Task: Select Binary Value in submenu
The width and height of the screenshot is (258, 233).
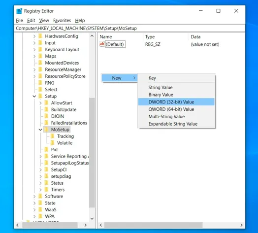Action: pos(176,95)
